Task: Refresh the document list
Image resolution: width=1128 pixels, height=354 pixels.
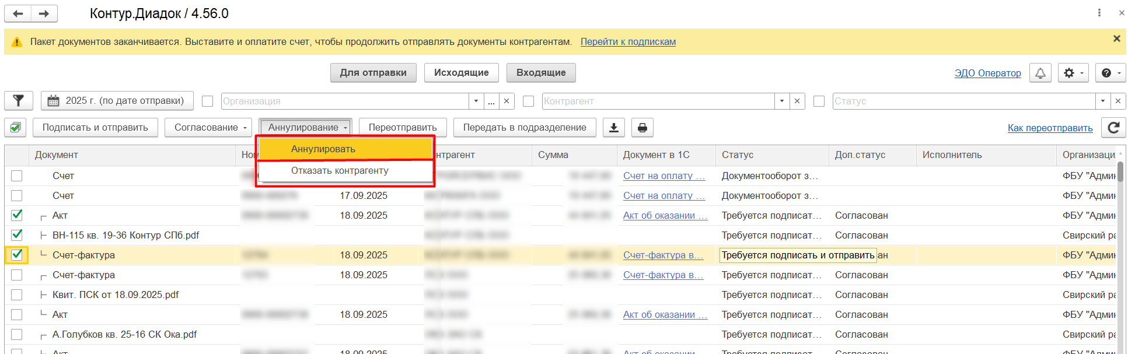Action: tap(1113, 128)
